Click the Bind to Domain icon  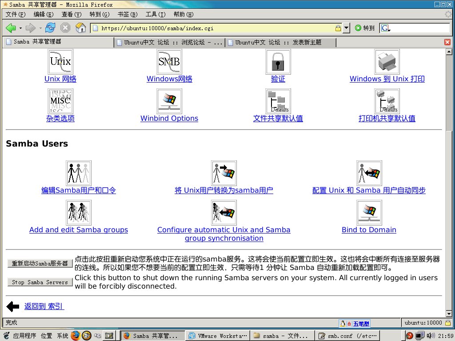pos(369,212)
